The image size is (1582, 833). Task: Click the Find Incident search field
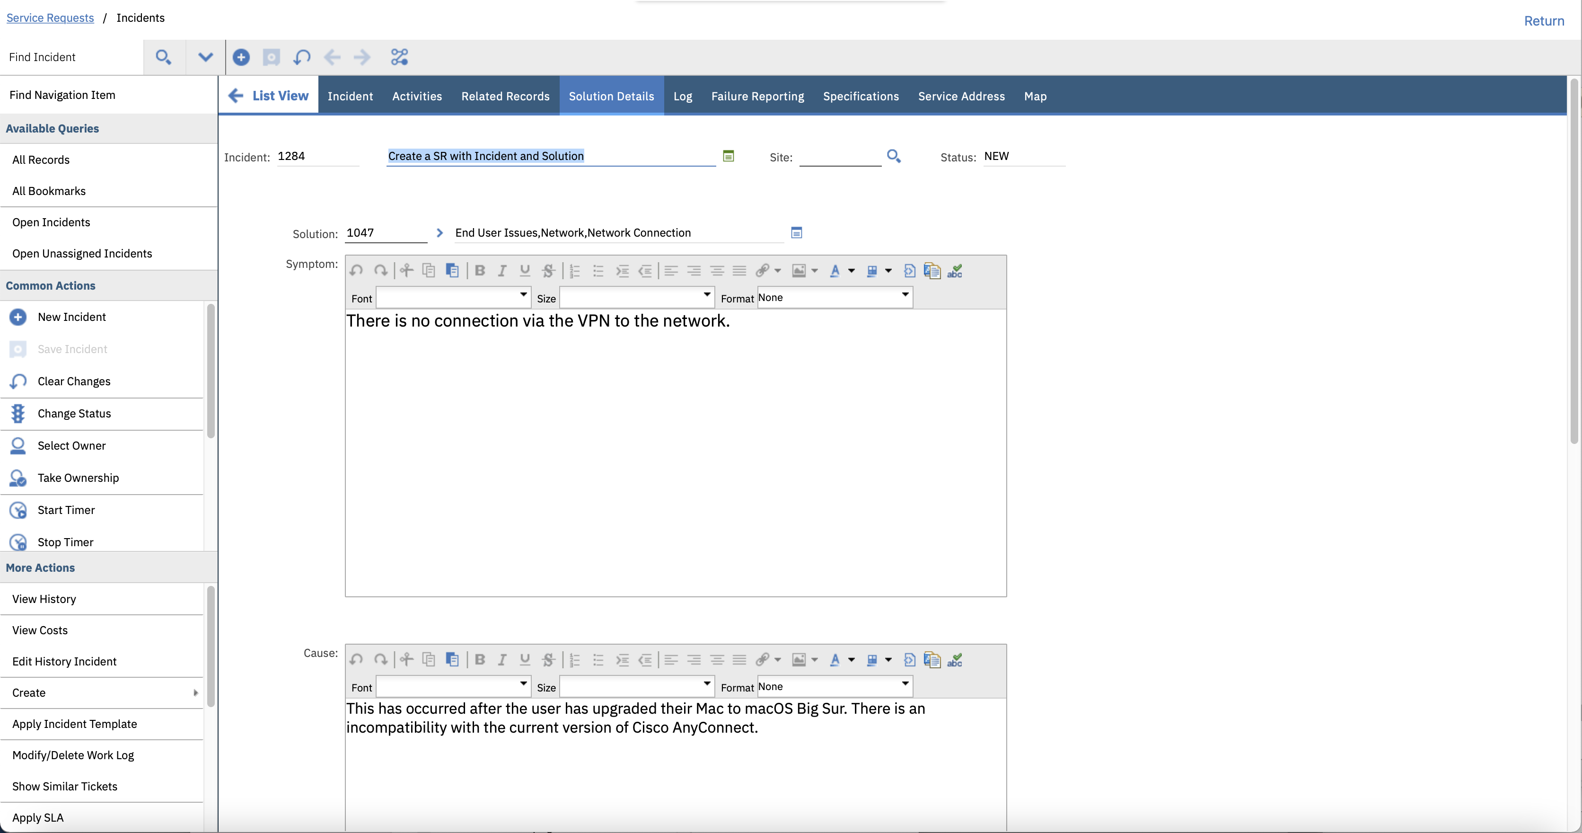[x=72, y=57]
